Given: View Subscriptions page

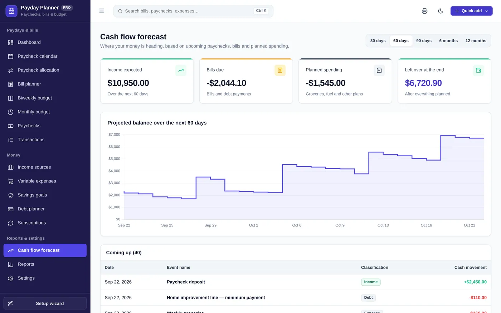Looking at the screenshot, I should pyautogui.click(x=45, y=223).
